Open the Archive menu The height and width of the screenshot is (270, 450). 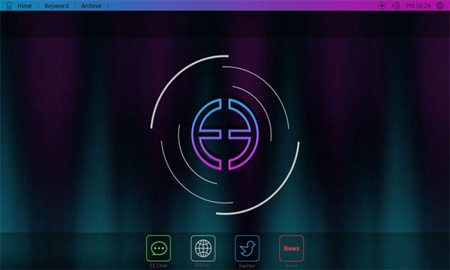coord(91,6)
